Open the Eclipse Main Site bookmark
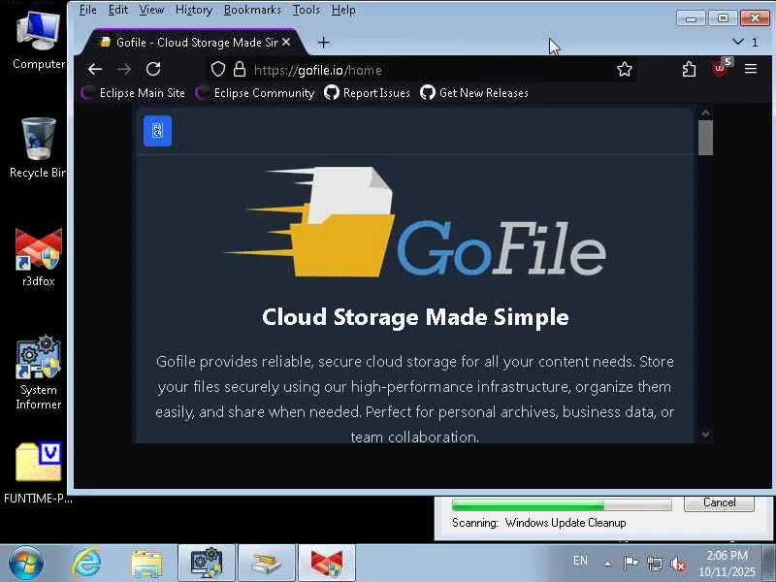This screenshot has height=582, width=776. 133,93
